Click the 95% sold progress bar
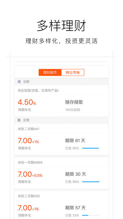The width and height of the screenshot is (123, 219). click(x=91, y=148)
